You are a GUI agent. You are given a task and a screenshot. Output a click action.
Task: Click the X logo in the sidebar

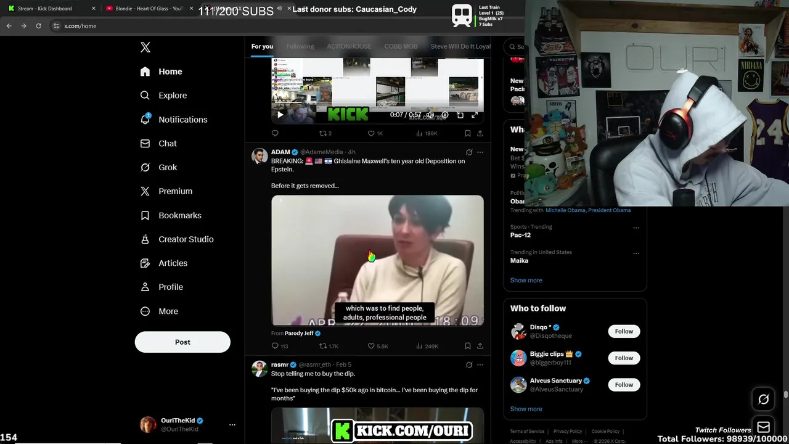(145, 47)
